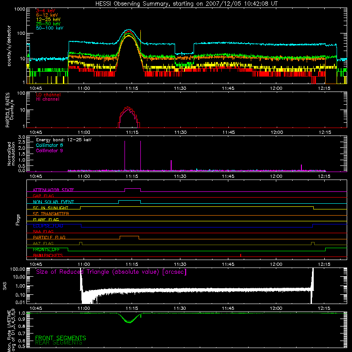
Task: Select the Collimator 8 legend label
Action: point(49,145)
